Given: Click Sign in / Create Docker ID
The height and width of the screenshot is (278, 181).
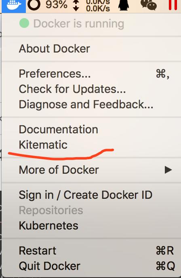Looking at the screenshot, I should (91, 195).
